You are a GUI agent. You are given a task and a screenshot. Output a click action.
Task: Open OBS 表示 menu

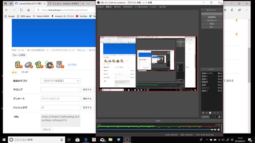[118, 7]
